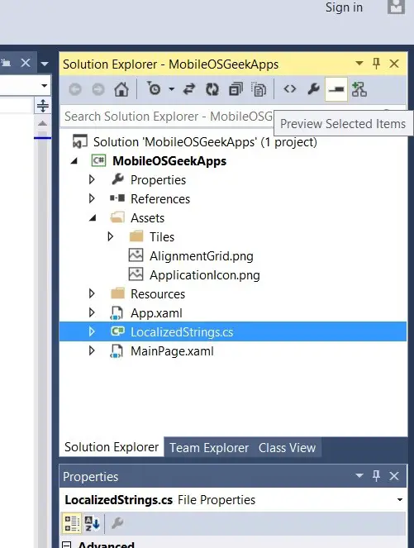
Task: Click the Collapse All icon
Action: [236, 89]
